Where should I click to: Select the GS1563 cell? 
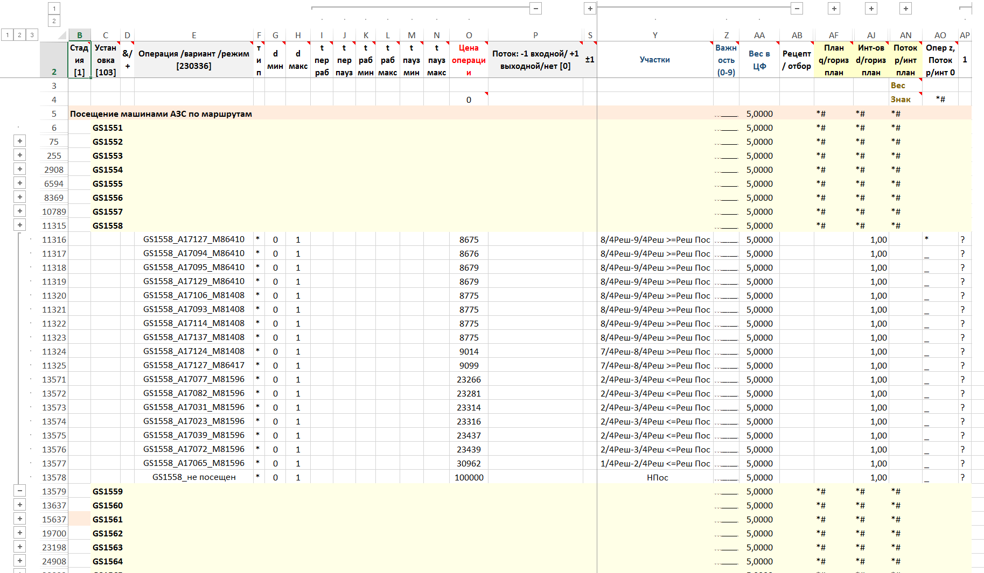click(x=108, y=547)
